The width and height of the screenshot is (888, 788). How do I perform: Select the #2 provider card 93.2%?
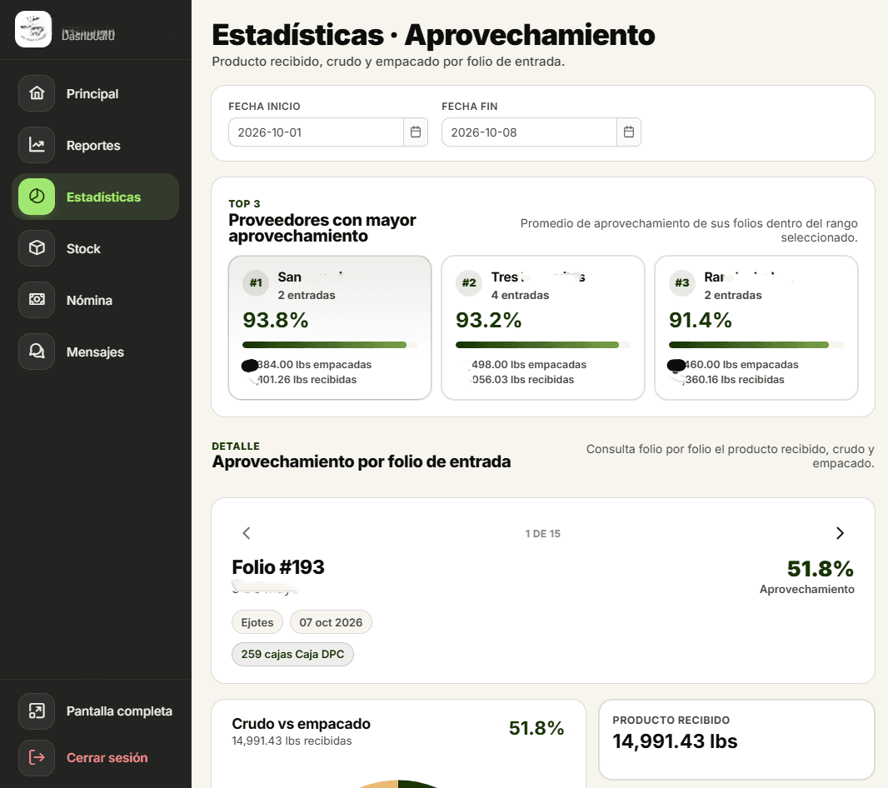coord(542,327)
